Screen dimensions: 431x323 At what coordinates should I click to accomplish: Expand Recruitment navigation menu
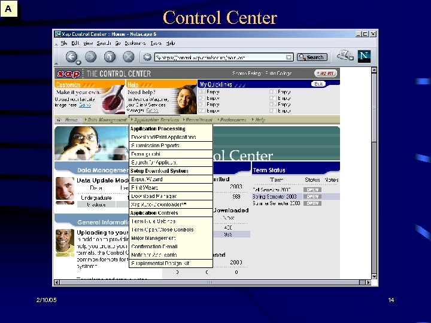(198, 120)
